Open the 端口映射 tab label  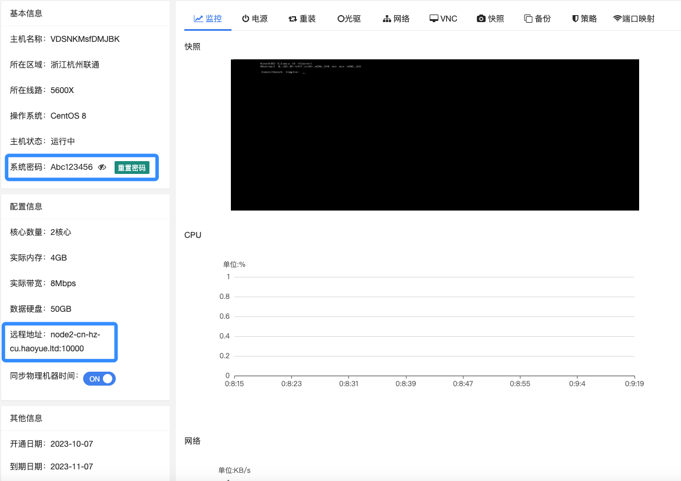coord(638,19)
